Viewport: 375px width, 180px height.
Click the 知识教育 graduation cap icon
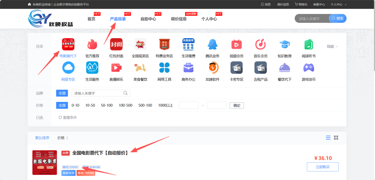285,44
